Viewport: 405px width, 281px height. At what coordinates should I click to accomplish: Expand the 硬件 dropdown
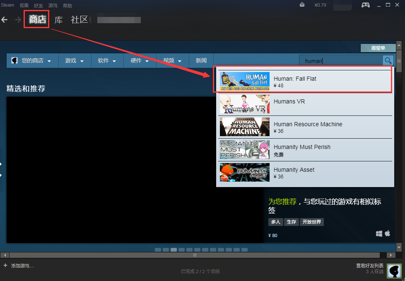point(140,61)
